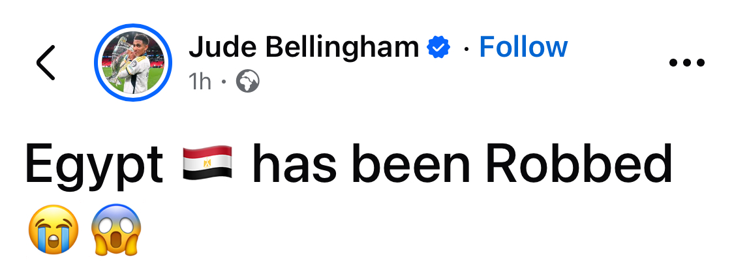Click the loudly crying face emoji
The image size is (734, 270).
click(x=54, y=229)
